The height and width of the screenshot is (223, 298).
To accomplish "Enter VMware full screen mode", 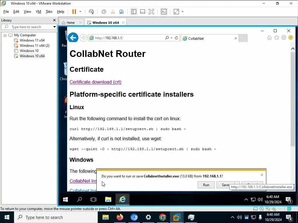I will (151, 12).
